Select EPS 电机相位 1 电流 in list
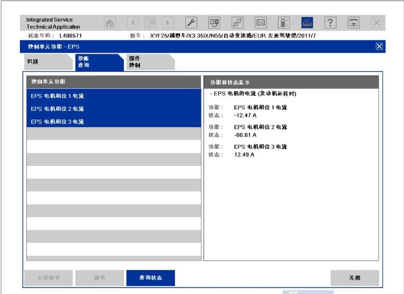 114,96
